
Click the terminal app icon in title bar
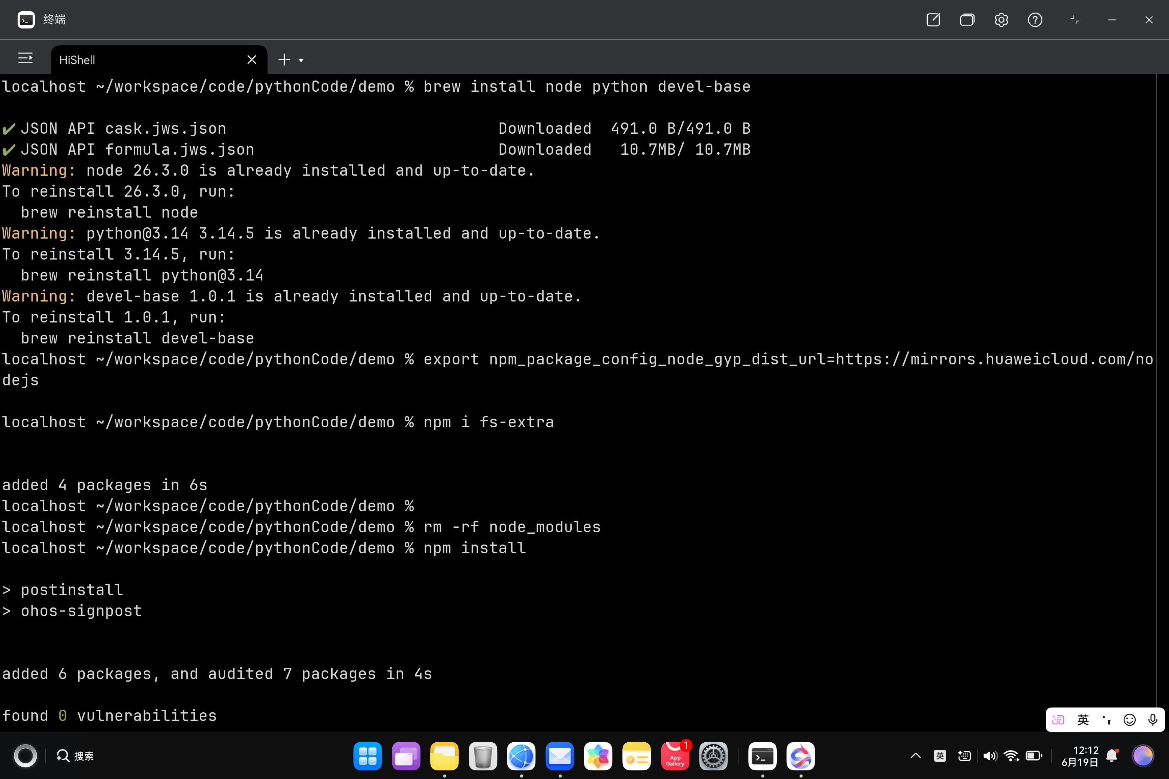tap(26, 20)
